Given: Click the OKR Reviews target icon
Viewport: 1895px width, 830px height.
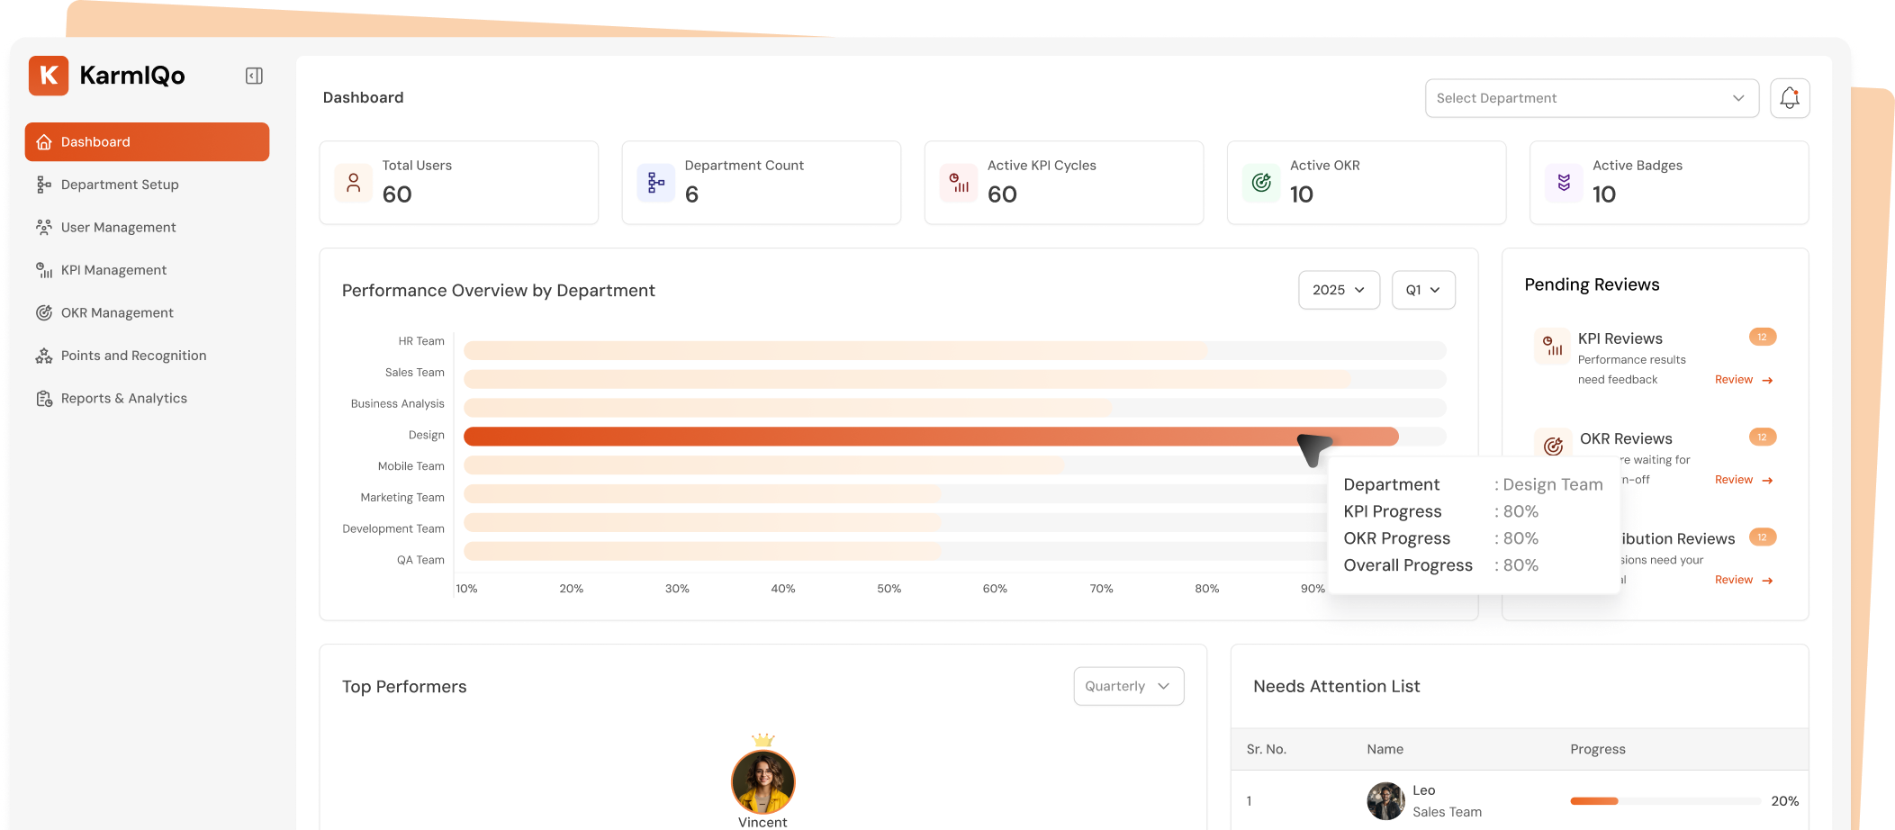Looking at the screenshot, I should click(x=1553, y=445).
